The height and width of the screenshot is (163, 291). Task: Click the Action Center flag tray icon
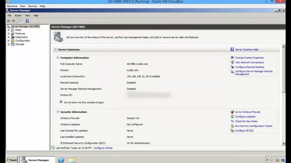pyautogui.click(x=272, y=160)
